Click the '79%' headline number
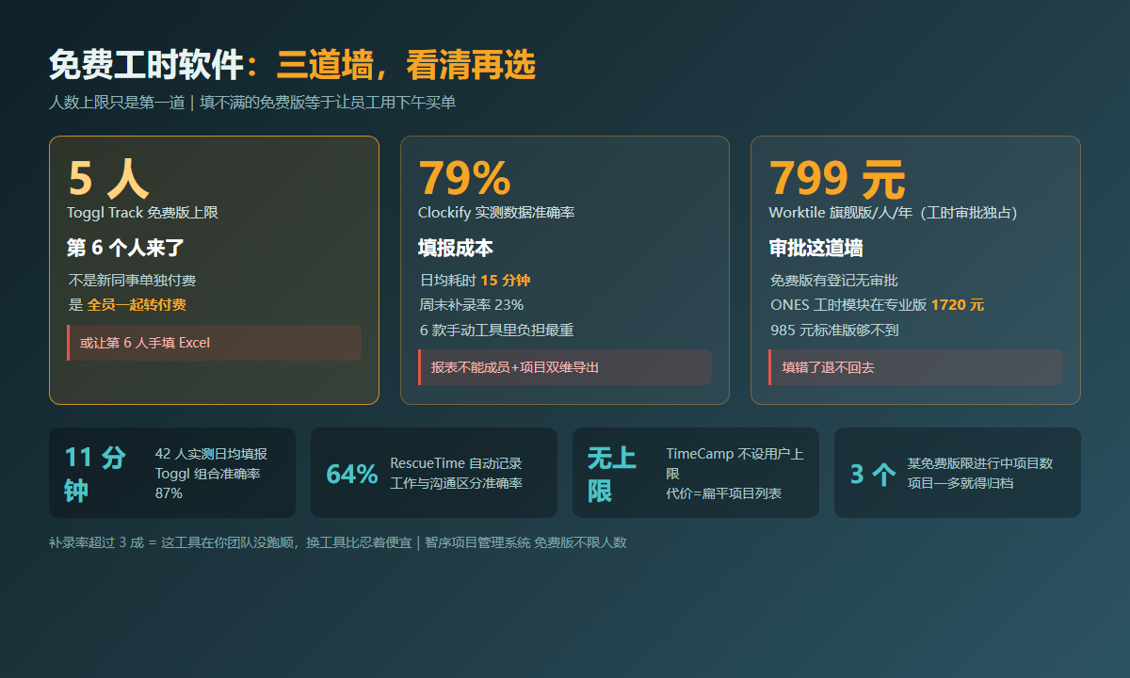The image size is (1130, 678). 464,179
